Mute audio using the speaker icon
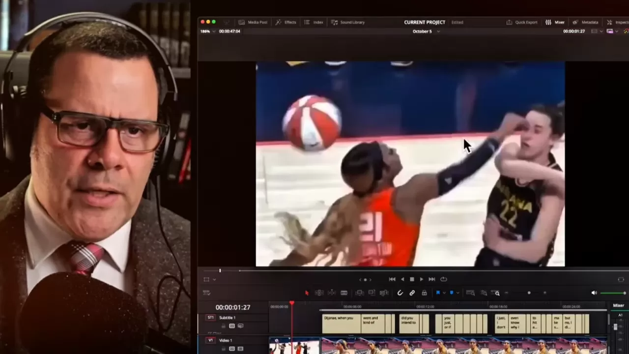 point(594,293)
